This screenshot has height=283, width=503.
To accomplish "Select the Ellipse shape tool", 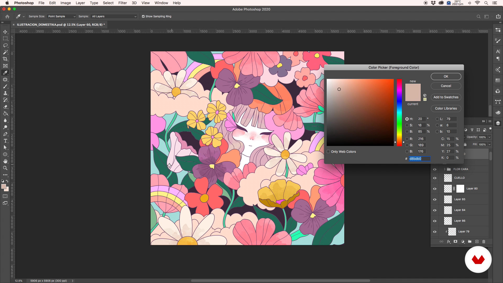I will 5,154.
